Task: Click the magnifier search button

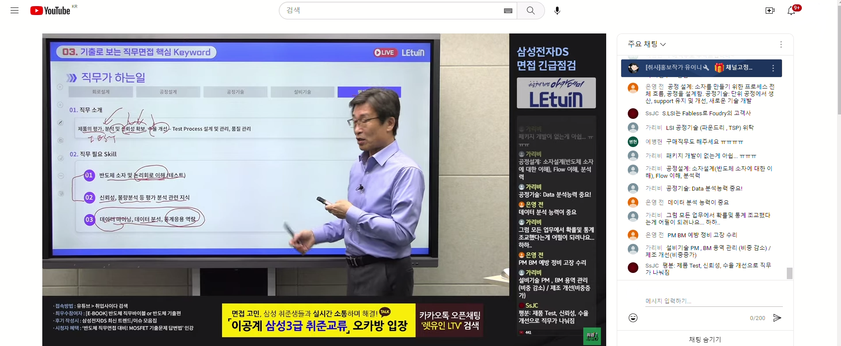Action: point(531,11)
